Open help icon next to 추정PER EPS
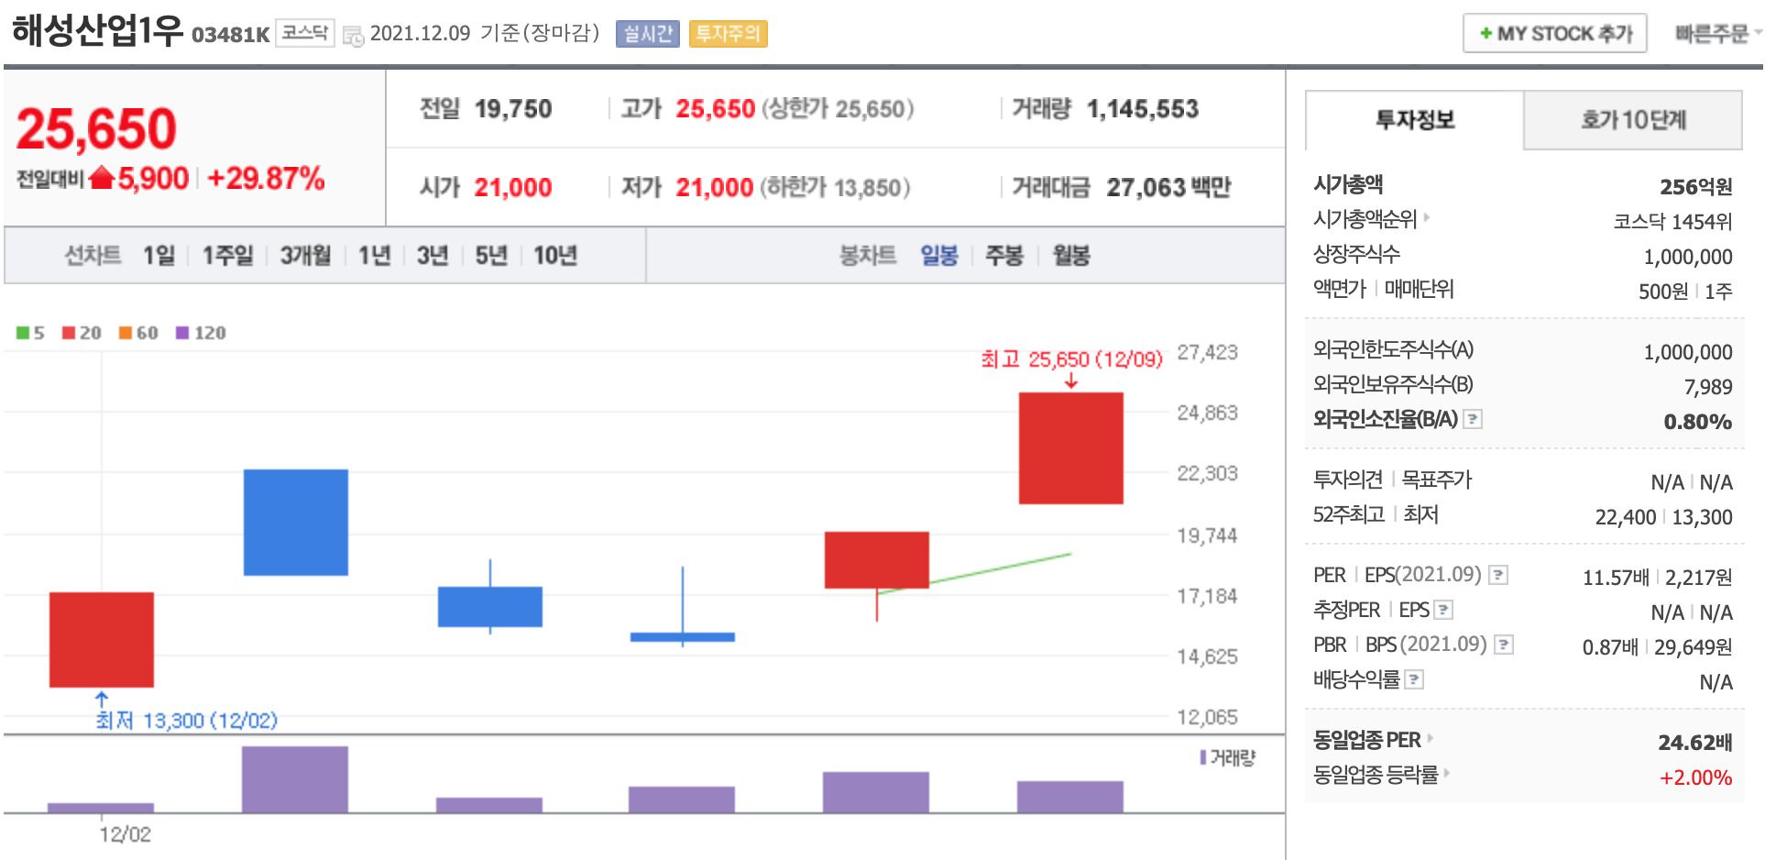1776x860 pixels. [x=1443, y=610]
